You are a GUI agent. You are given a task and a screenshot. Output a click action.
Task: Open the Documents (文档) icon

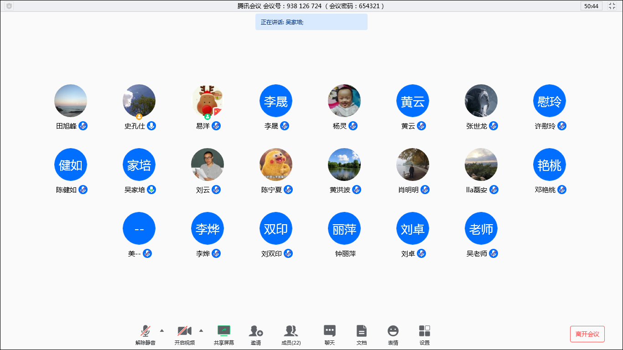[x=361, y=331]
